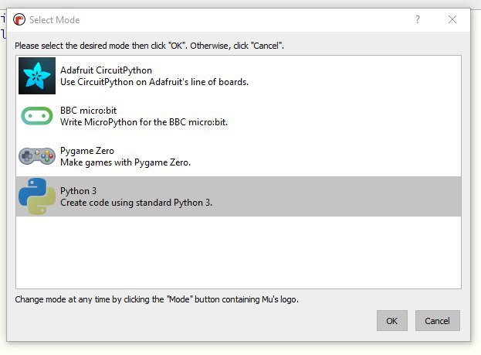Click the Python 3 snake logo

click(x=36, y=196)
